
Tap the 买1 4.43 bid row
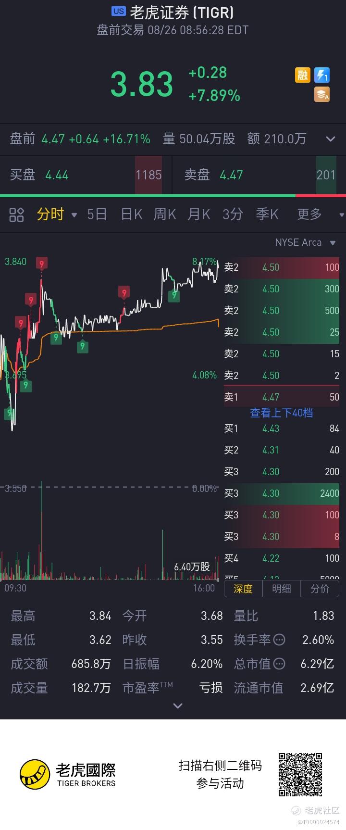[x=282, y=428]
